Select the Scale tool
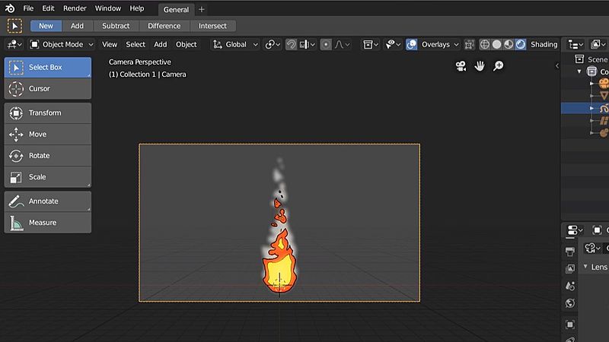 point(48,177)
